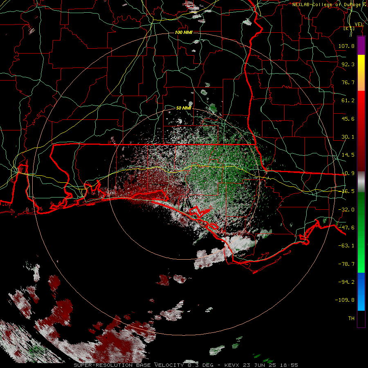Click the 76.7 value on velocity scale
The height and width of the screenshot is (368, 368).
tap(348, 82)
